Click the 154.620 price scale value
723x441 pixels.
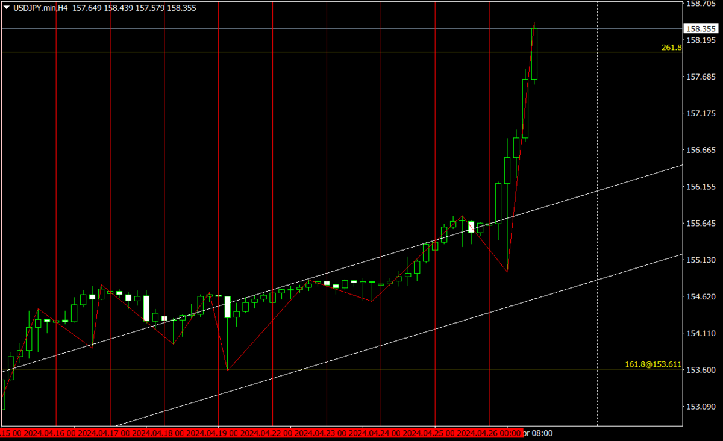click(701, 296)
